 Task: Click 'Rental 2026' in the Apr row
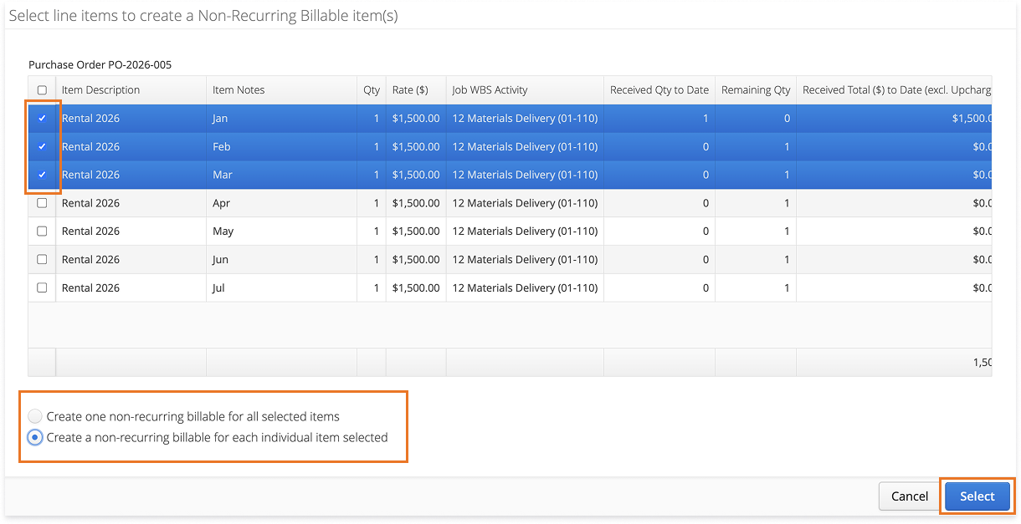tap(90, 203)
